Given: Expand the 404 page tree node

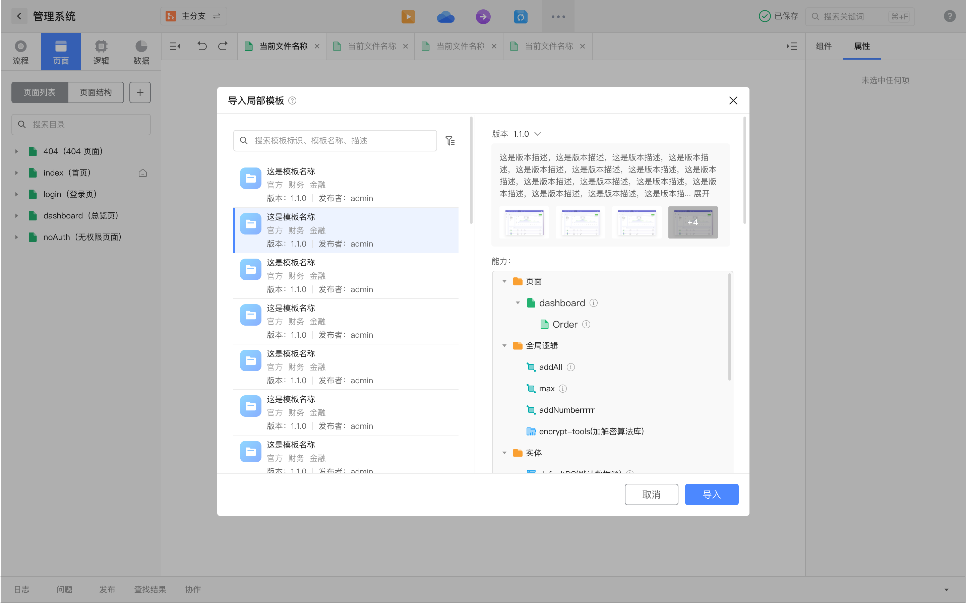Looking at the screenshot, I should (x=16, y=151).
